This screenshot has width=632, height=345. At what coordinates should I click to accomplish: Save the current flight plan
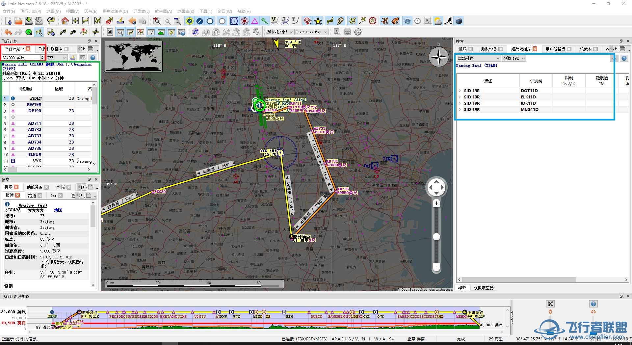[29, 21]
